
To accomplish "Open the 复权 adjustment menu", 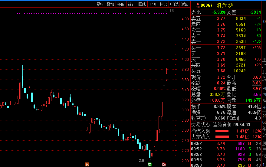I will pos(100,4).
